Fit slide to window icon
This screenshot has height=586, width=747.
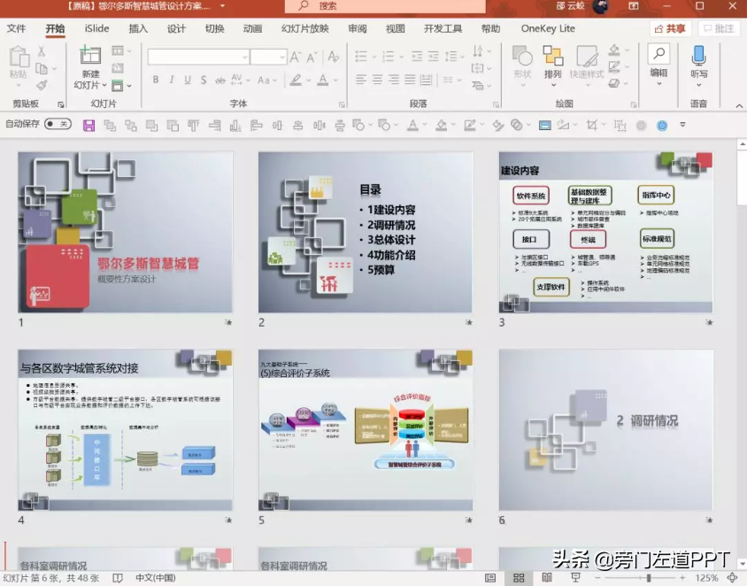pos(733,578)
